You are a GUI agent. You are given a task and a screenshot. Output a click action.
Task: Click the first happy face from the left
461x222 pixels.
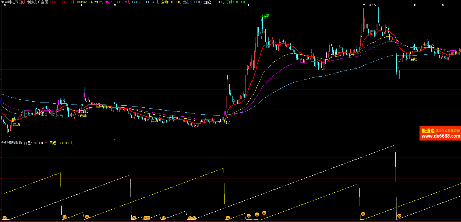[x=65, y=217]
